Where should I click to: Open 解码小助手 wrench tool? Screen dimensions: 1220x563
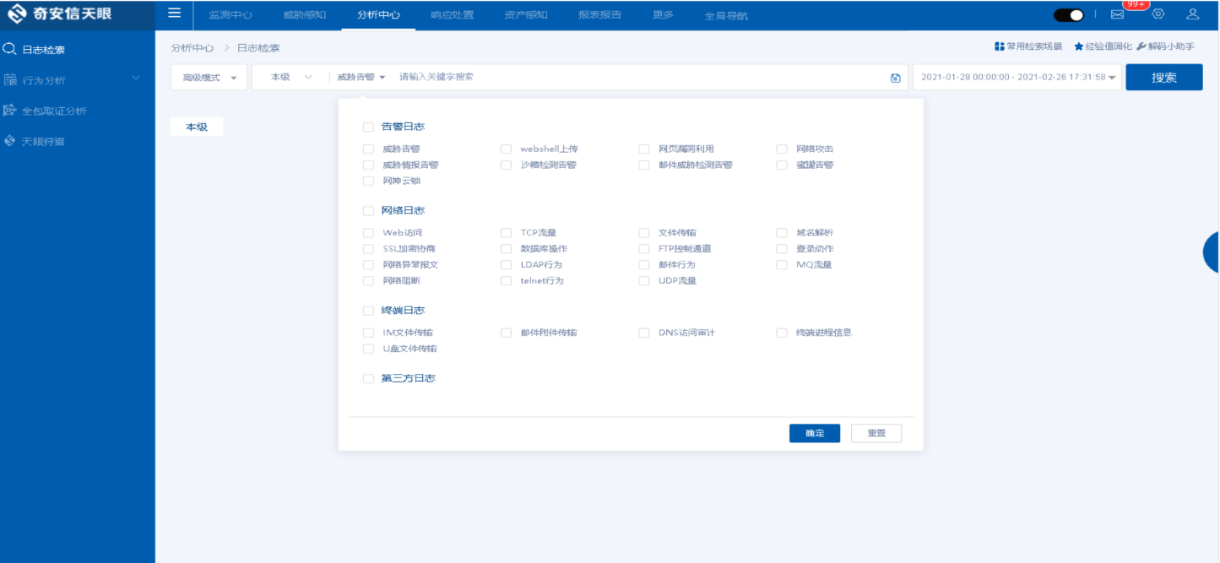(x=1141, y=46)
